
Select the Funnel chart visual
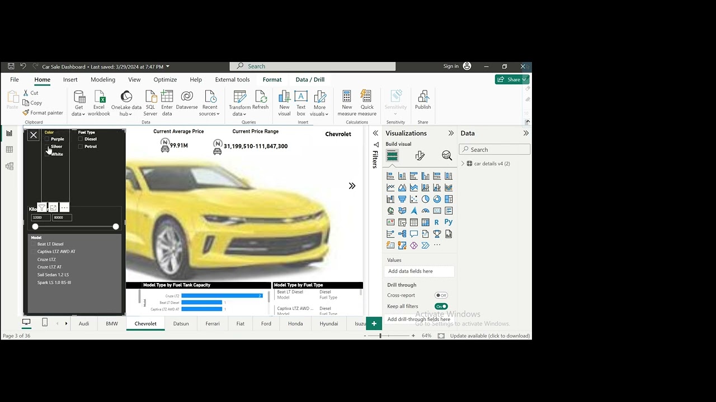click(402, 199)
